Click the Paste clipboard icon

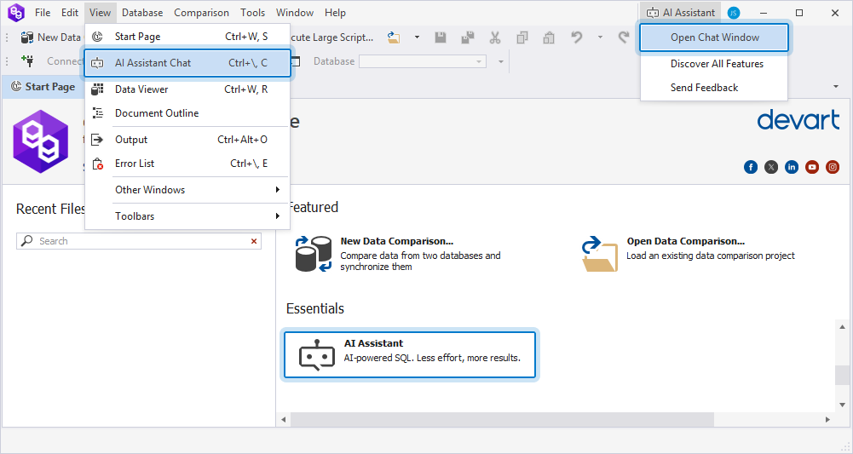point(549,37)
